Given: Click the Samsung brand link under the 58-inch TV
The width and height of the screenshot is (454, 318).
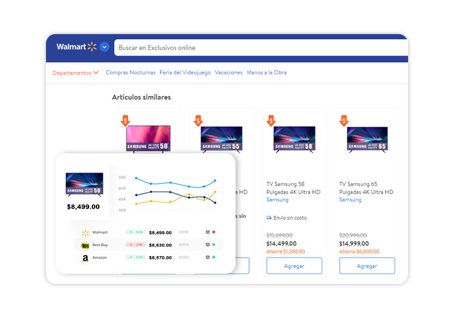Looking at the screenshot, I should point(278,199).
